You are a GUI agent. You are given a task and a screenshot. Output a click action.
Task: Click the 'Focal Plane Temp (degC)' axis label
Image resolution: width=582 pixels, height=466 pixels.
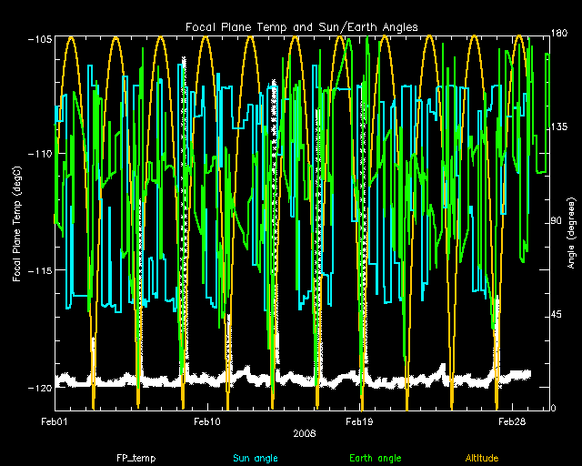[x=17, y=223]
